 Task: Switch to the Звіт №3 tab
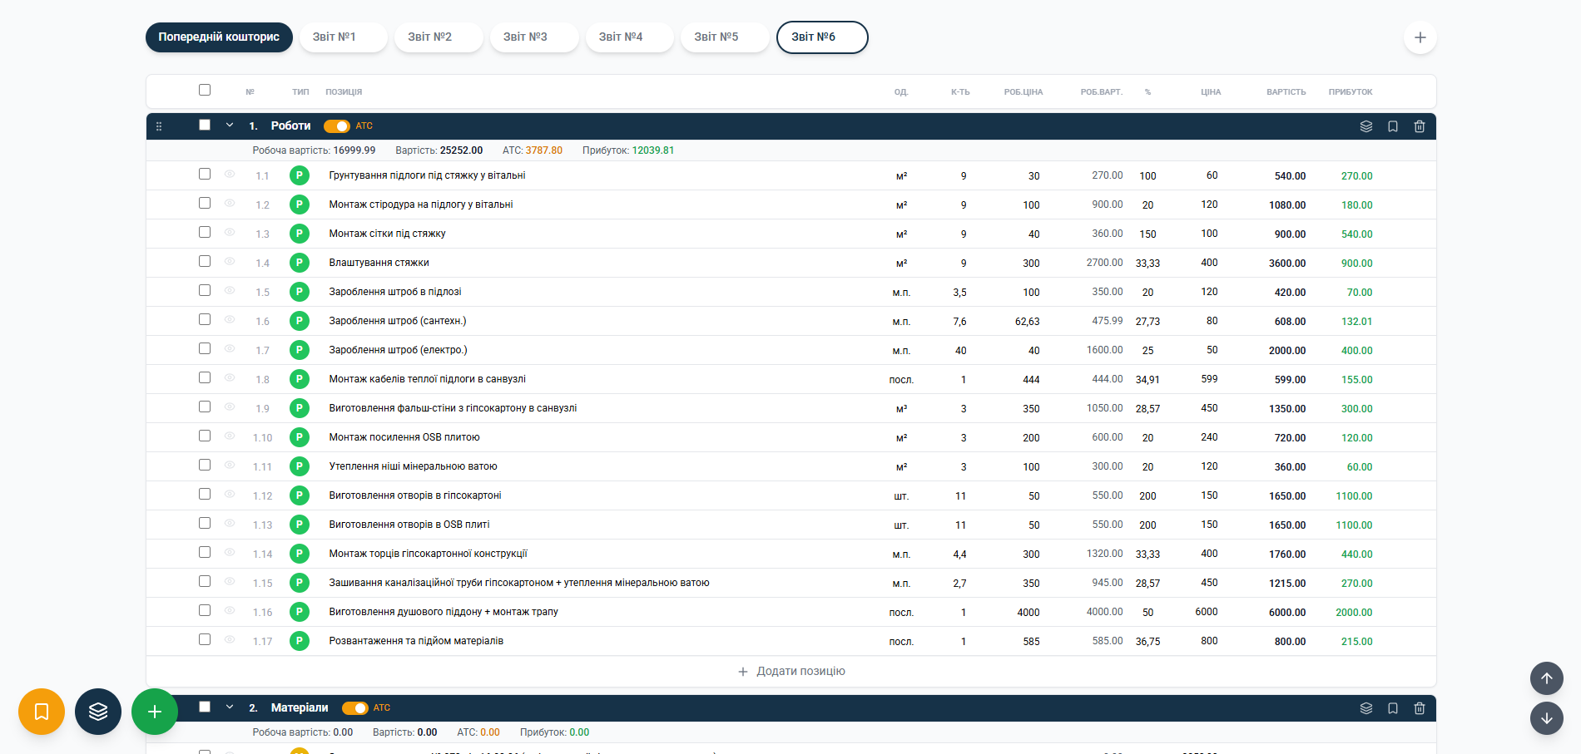pos(533,37)
